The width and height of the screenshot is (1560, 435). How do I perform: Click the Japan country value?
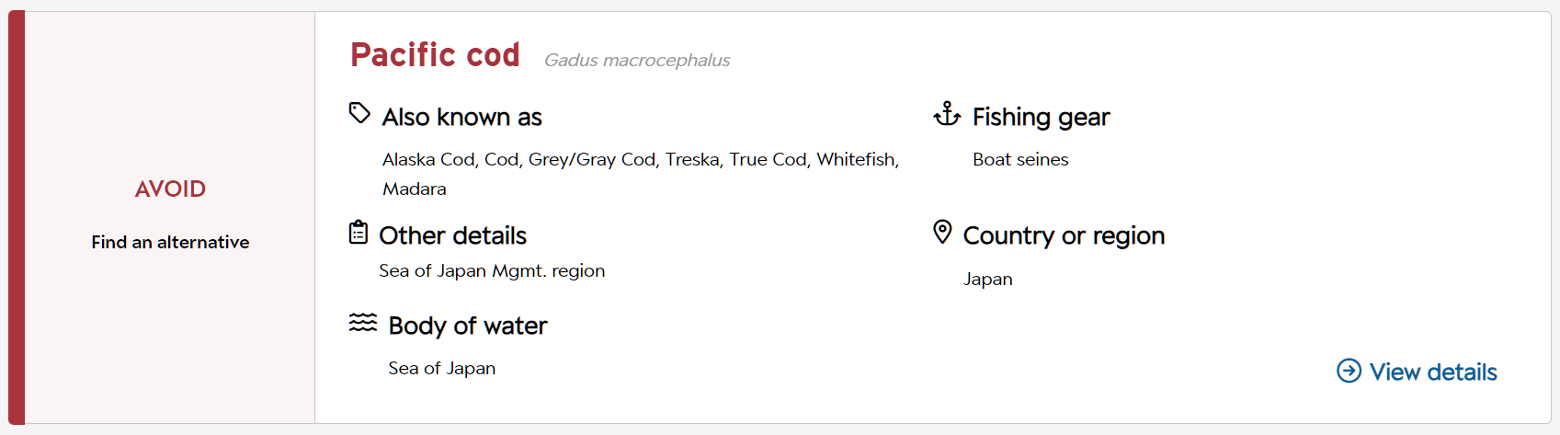[x=988, y=279]
